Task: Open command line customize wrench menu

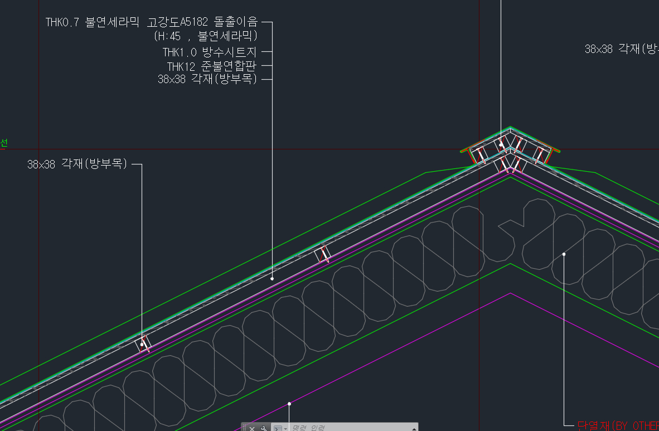Action: click(x=264, y=428)
